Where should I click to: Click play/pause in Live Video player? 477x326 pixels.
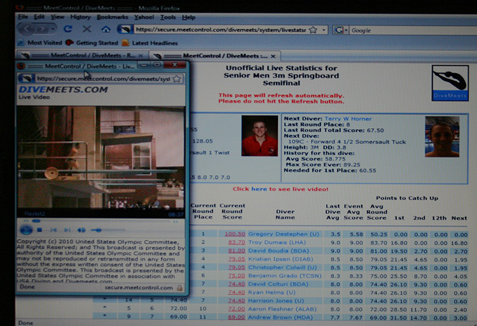pos(26,230)
